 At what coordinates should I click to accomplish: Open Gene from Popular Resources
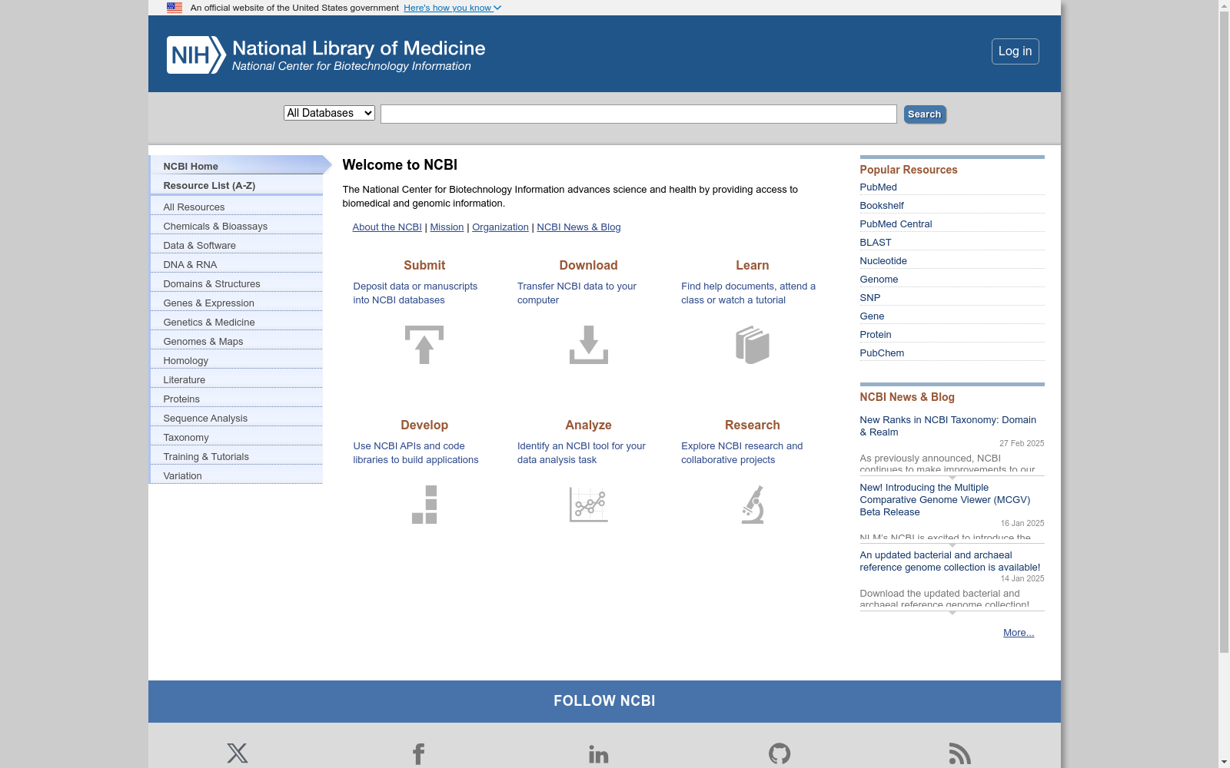872,316
